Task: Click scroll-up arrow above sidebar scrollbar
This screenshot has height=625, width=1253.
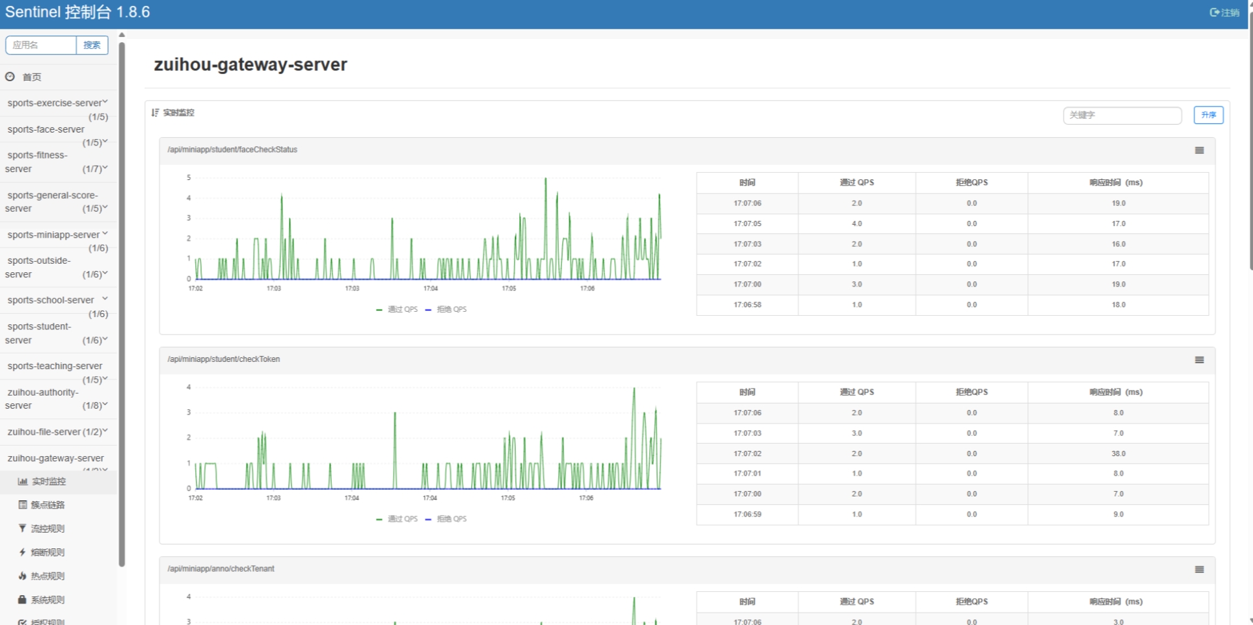Action: click(x=122, y=35)
